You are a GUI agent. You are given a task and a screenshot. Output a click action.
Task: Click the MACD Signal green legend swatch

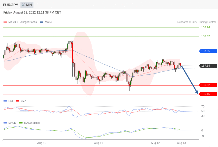point(21,123)
